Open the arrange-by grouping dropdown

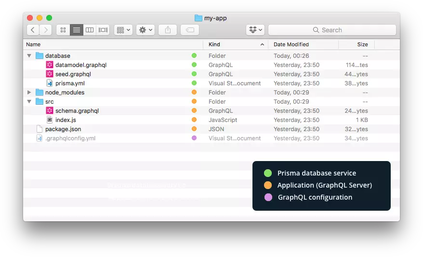(123, 30)
